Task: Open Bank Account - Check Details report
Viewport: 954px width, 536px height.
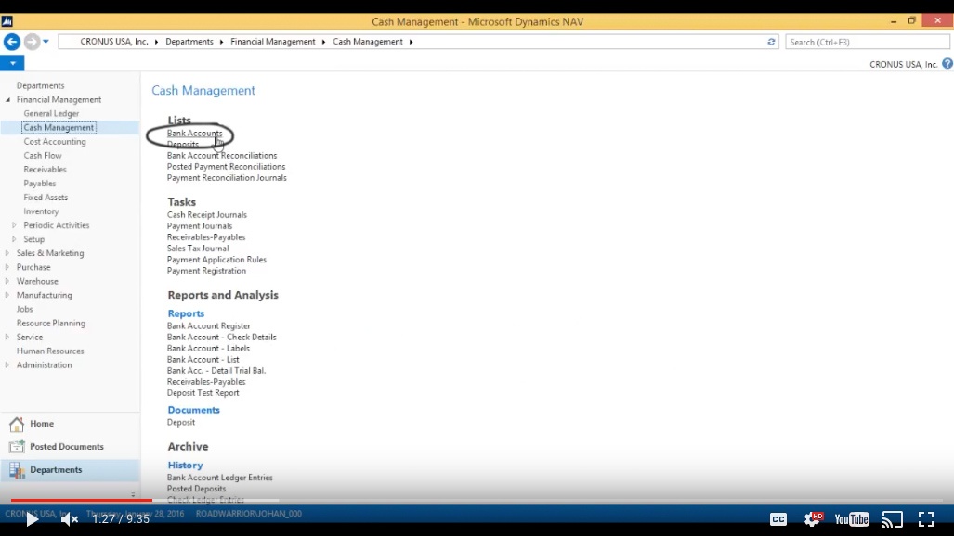Action: (221, 338)
